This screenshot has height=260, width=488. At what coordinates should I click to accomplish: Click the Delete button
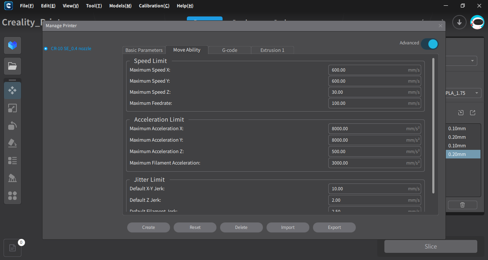241,227
